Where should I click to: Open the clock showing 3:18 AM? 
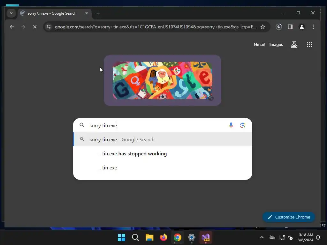click(x=306, y=237)
